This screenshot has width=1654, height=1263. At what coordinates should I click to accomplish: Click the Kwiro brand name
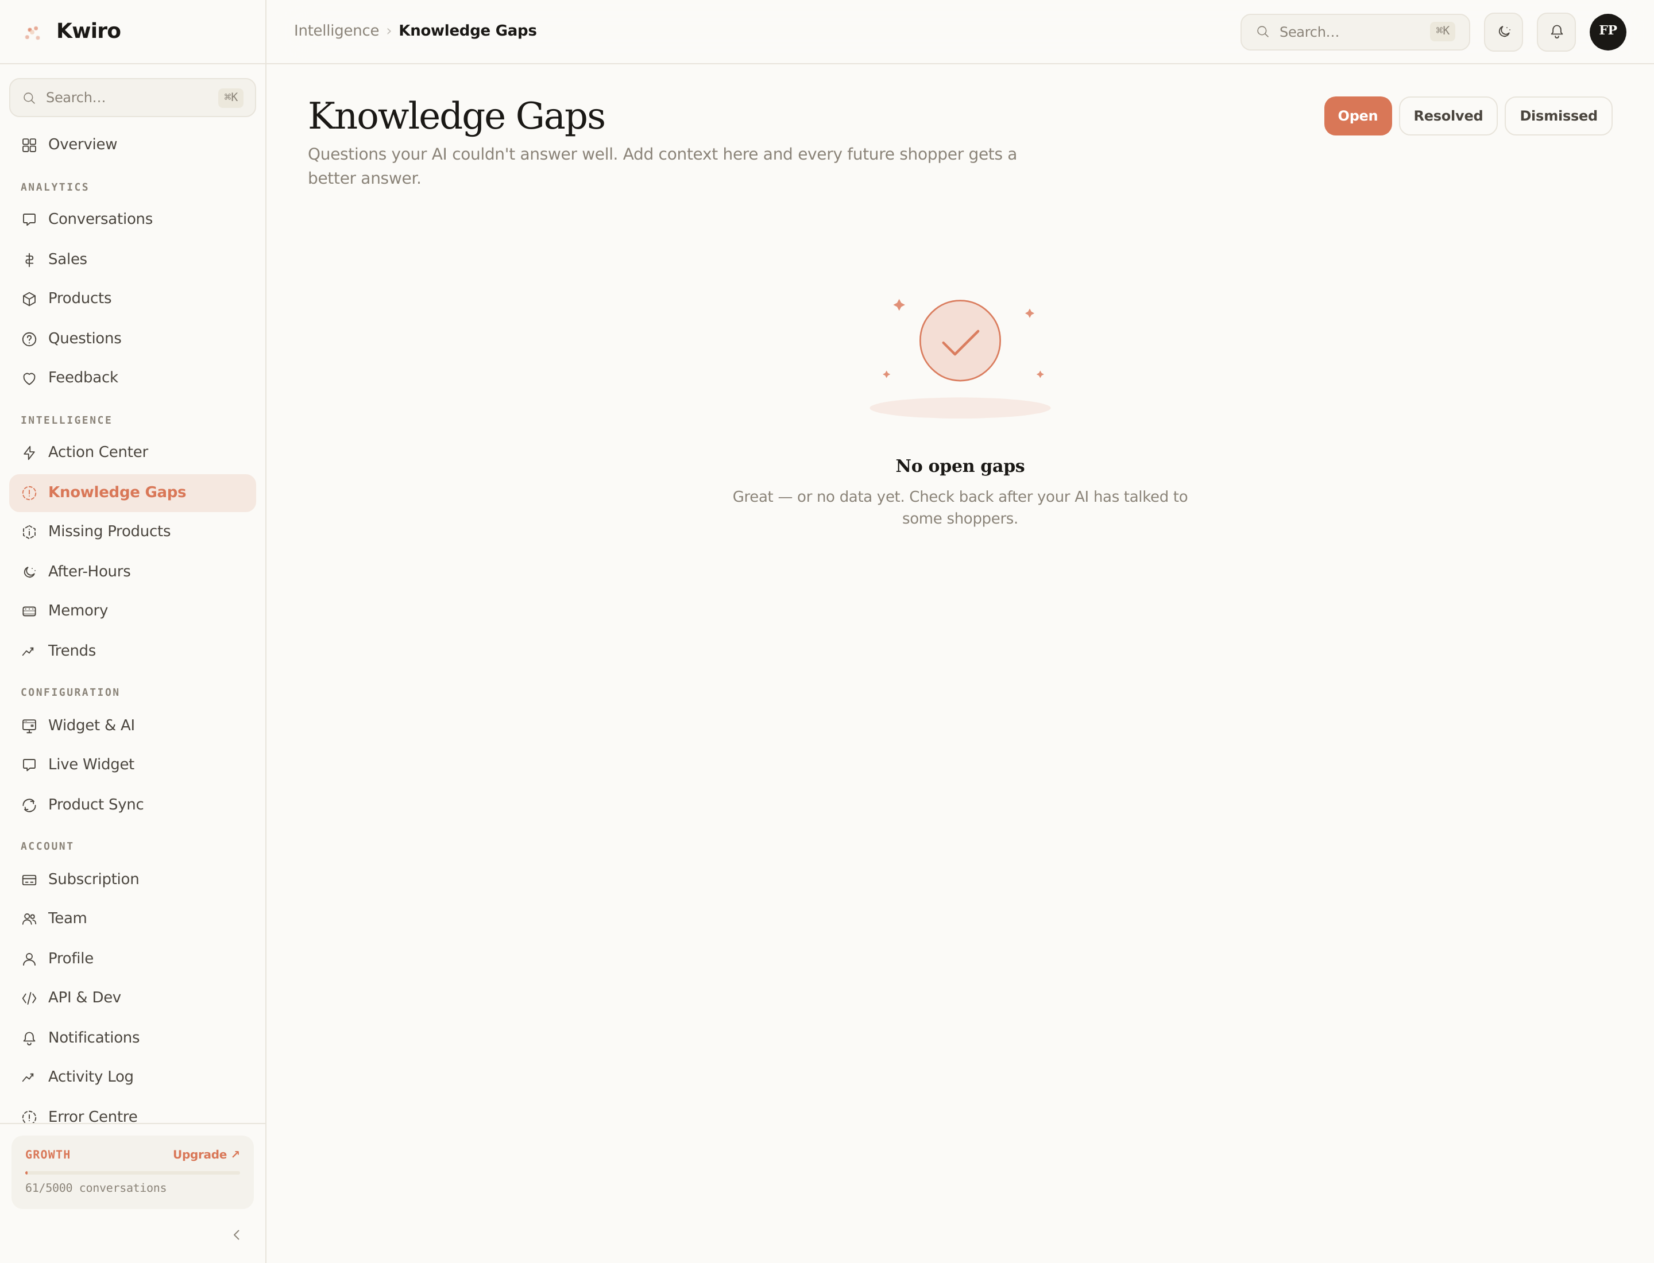89,31
